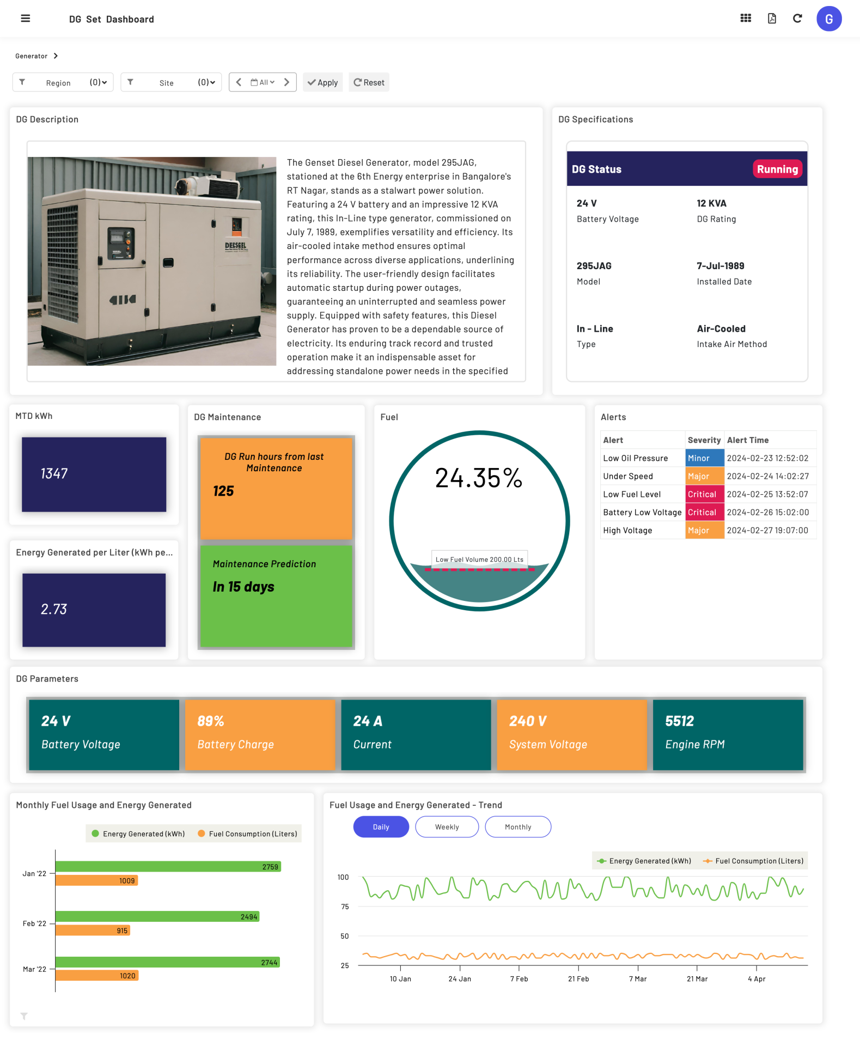This screenshot has width=860, height=1046.
Task: Select the Daily trend tab
Action: tap(381, 826)
